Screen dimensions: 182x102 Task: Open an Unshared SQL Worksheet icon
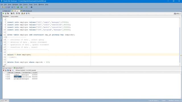(x=22, y=13)
